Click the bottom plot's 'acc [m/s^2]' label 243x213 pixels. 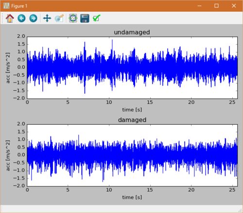(x=8, y=156)
